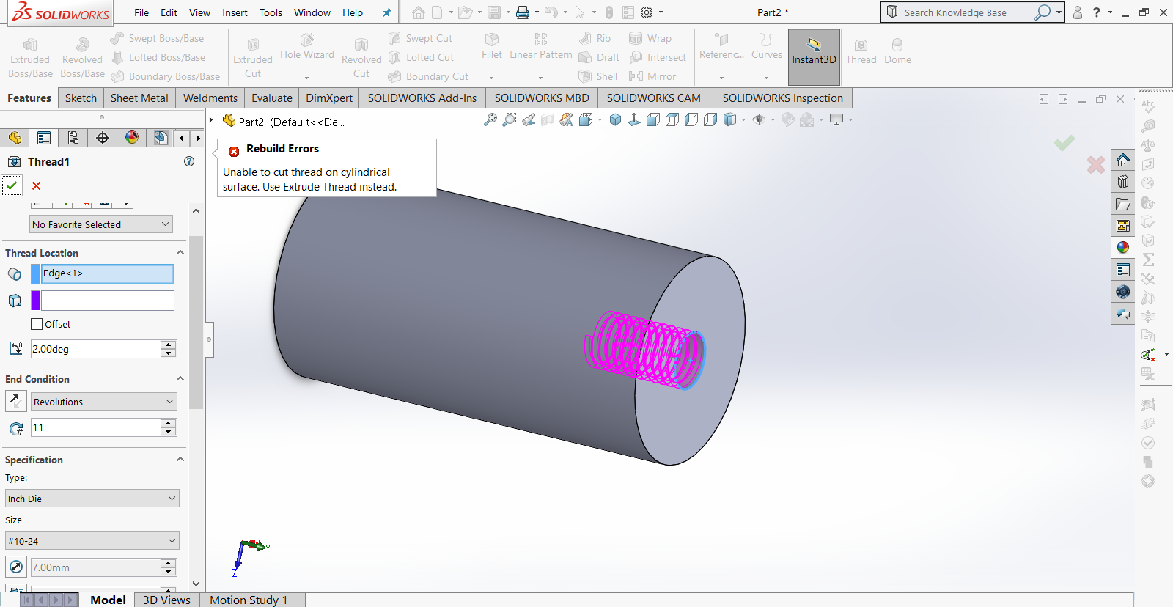The width and height of the screenshot is (1173, 607).
Task: Open the Weldments tab
Action: click(210, 98)
